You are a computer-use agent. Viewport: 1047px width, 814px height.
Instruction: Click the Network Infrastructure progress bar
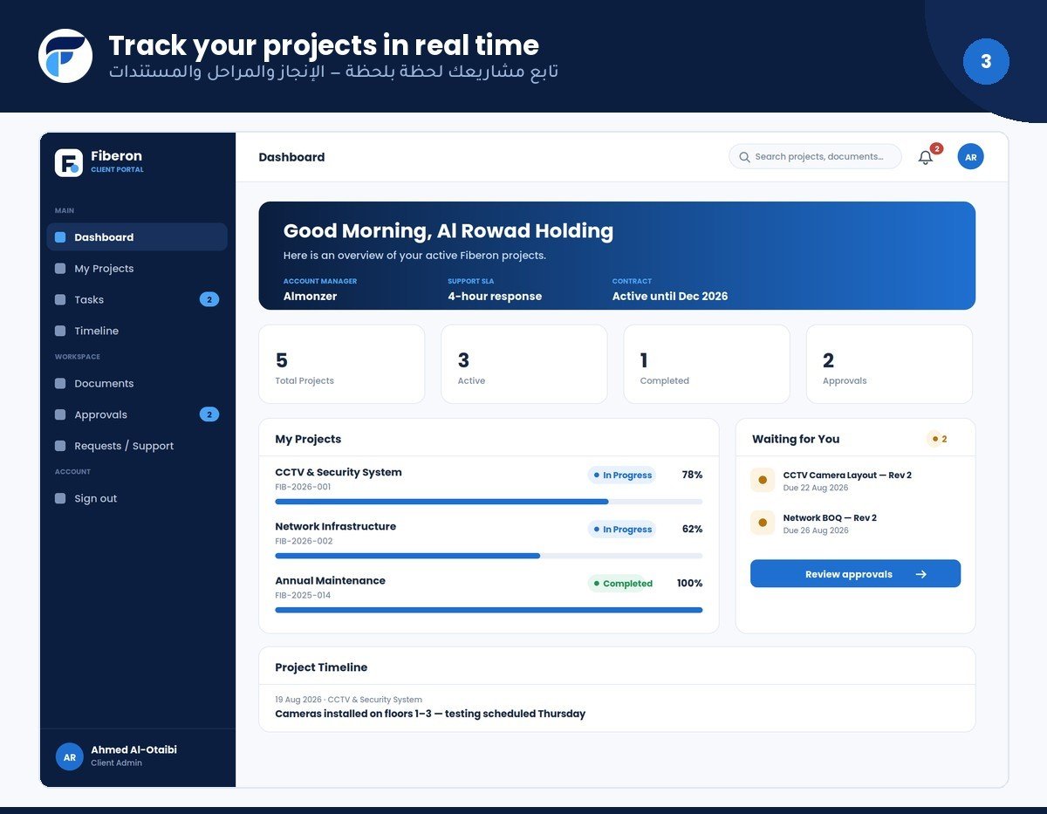(489, 556)
